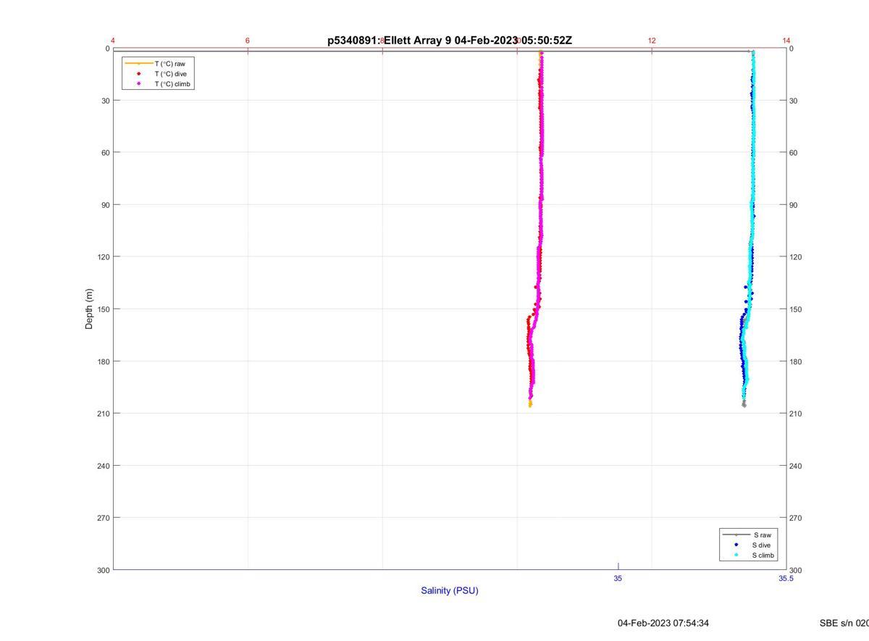This screenshot has width=869, height=641.
Task: Click left depth axis tick '120'
Action: tap(104, 257)
